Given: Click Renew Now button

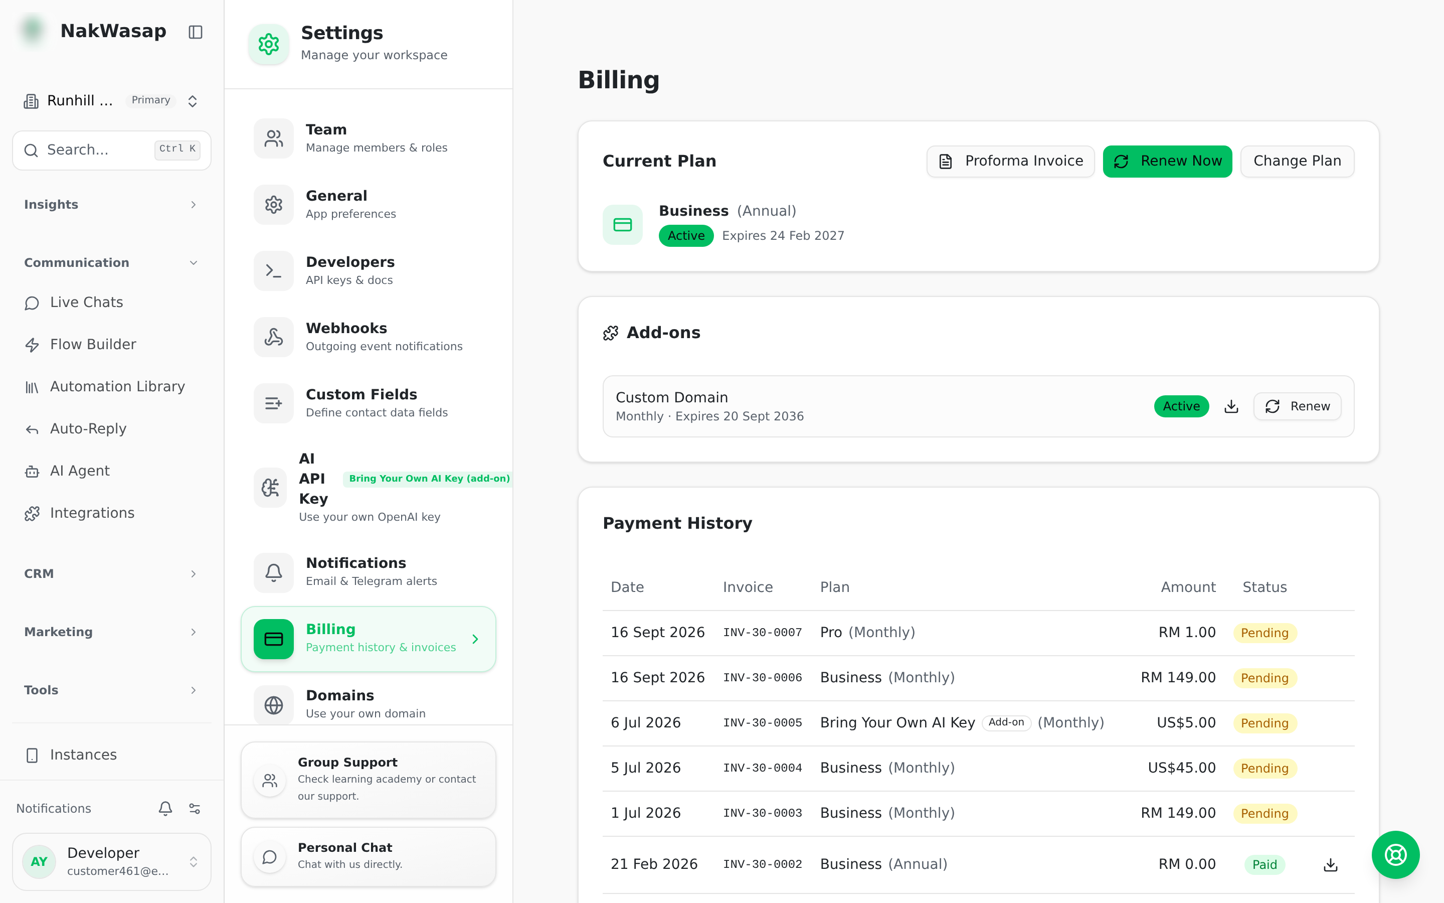Looking at the screenshot, I should pyautogui.click(x=1167, y=161).
